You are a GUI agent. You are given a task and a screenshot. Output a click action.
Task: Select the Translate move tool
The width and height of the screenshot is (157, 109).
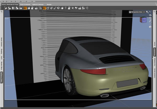[x=51, y=8]
